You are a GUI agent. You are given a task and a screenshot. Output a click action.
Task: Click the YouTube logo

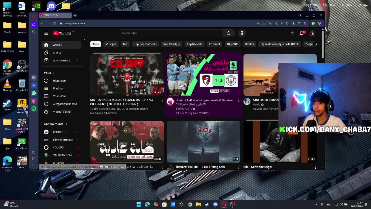[x=62, y=33]
